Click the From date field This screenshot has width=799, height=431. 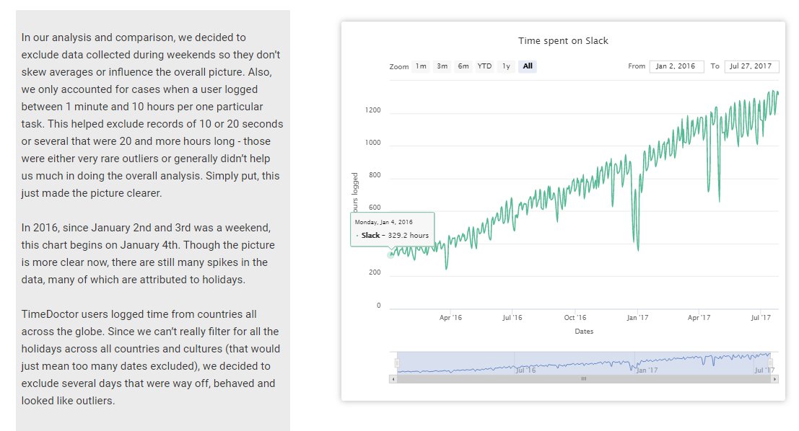(676, 66)
